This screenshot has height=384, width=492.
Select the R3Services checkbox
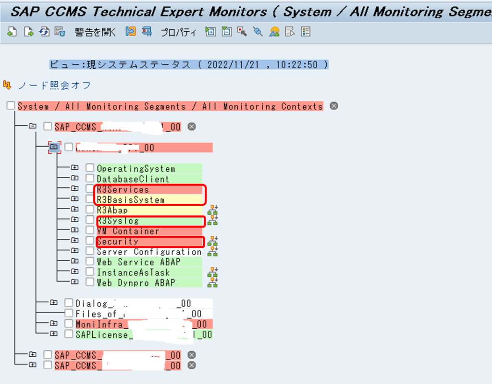[90, 188]
